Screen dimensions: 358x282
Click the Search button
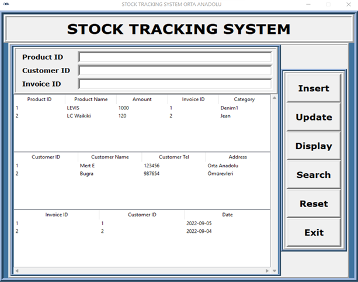click(x=314, y=174)
